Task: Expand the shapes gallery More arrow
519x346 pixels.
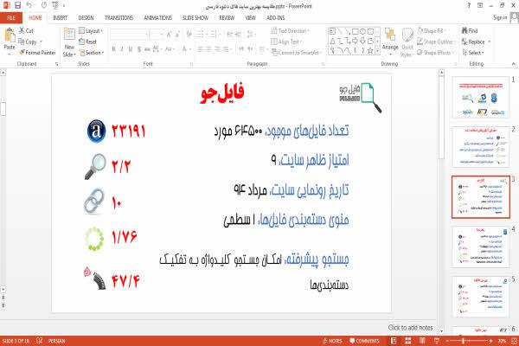Action: click(377, 51)
